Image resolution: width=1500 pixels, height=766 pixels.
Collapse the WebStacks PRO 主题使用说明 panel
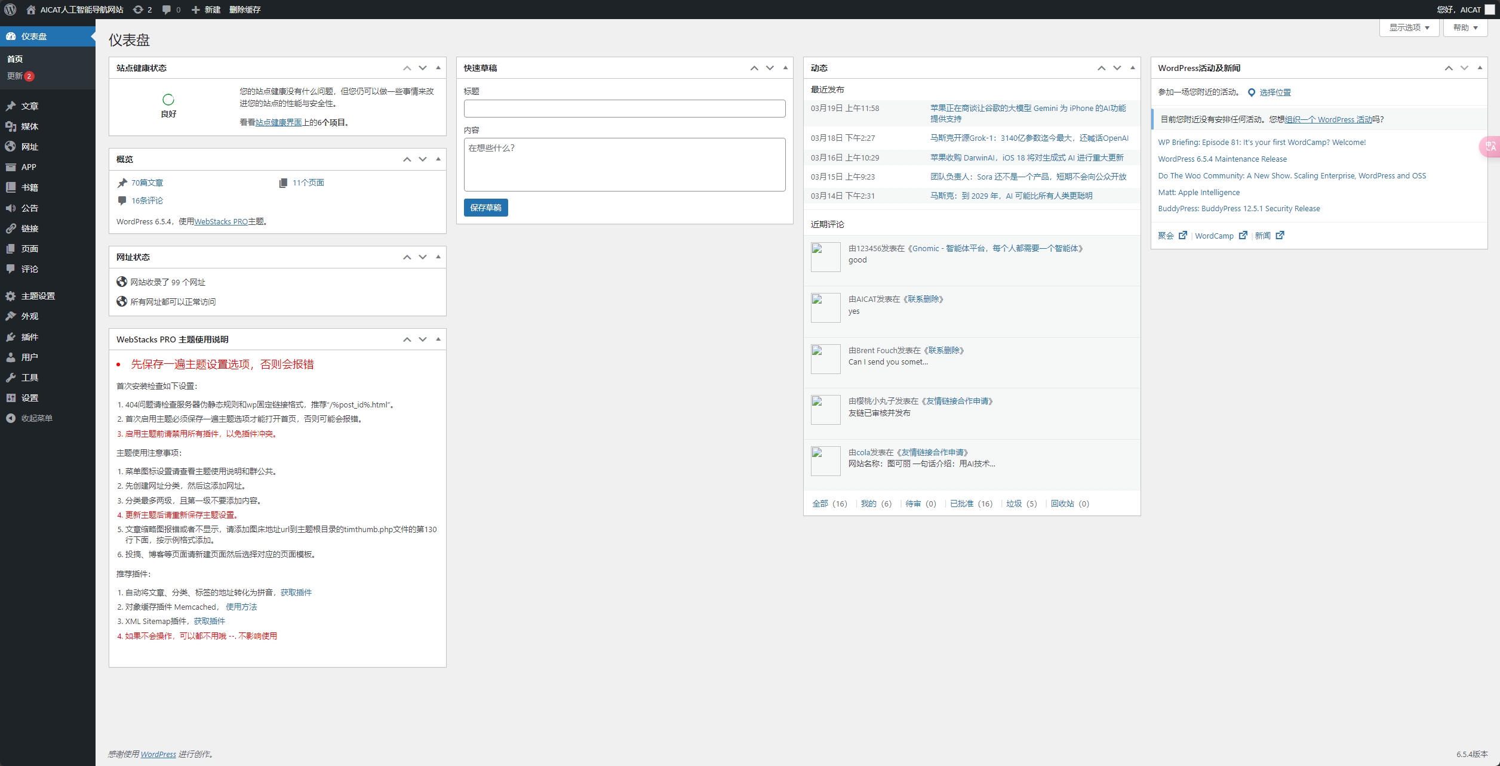click(x=438, y=339)
